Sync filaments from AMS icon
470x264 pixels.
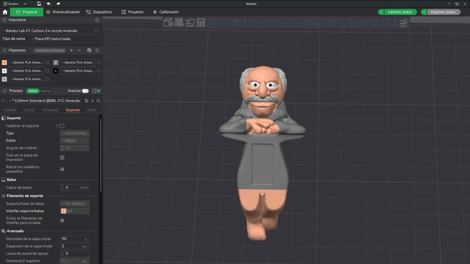point(89,50)
